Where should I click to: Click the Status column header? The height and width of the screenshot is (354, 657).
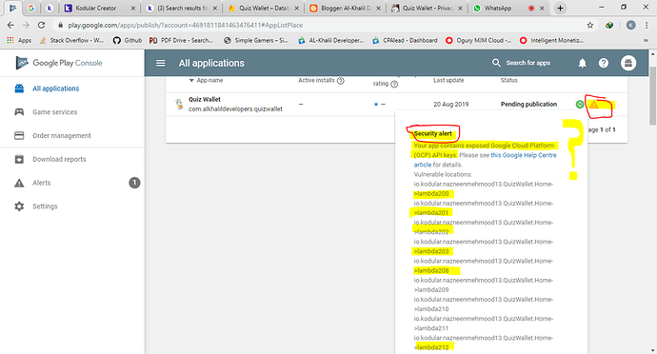(x=509, y=81)
